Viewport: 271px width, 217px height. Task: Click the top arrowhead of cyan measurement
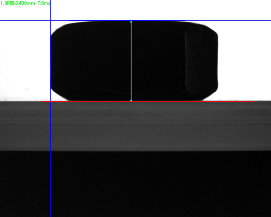[x=131, y=22]
